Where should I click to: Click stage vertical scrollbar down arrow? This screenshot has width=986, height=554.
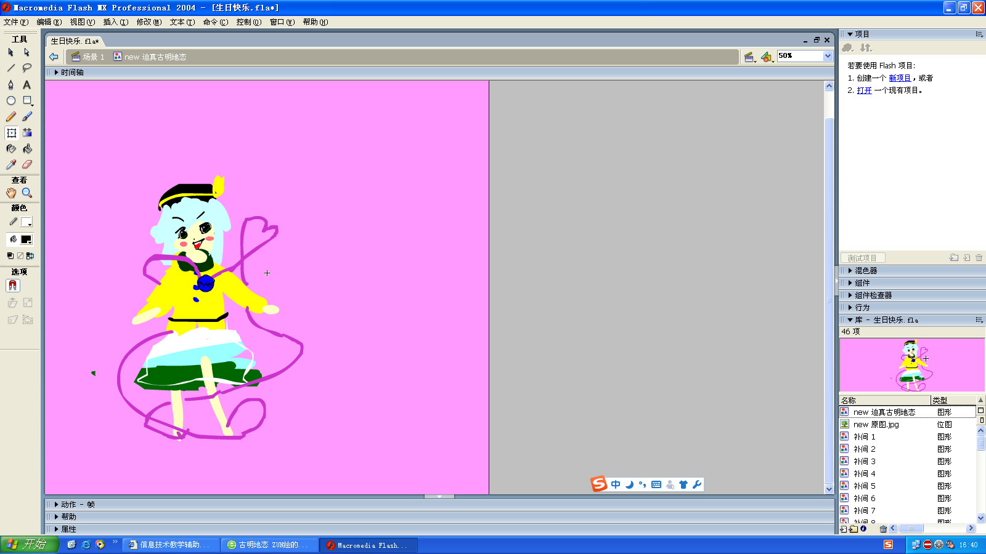point(829,489)
